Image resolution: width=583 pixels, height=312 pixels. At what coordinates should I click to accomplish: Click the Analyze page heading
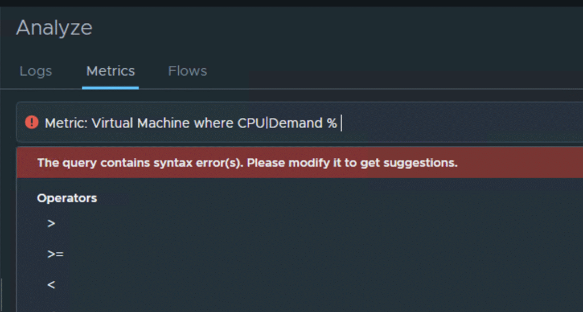pos(54,27)
